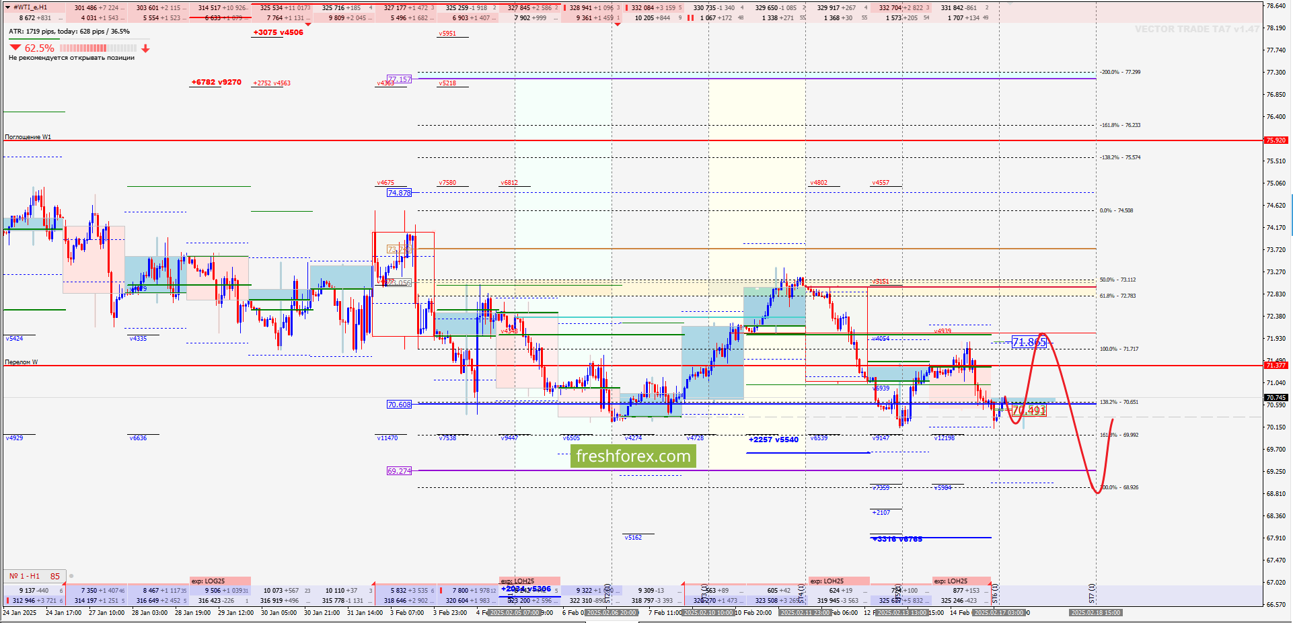Click the 78.640 price at top of scale

pyautogui.click(x=1276, y=6)
